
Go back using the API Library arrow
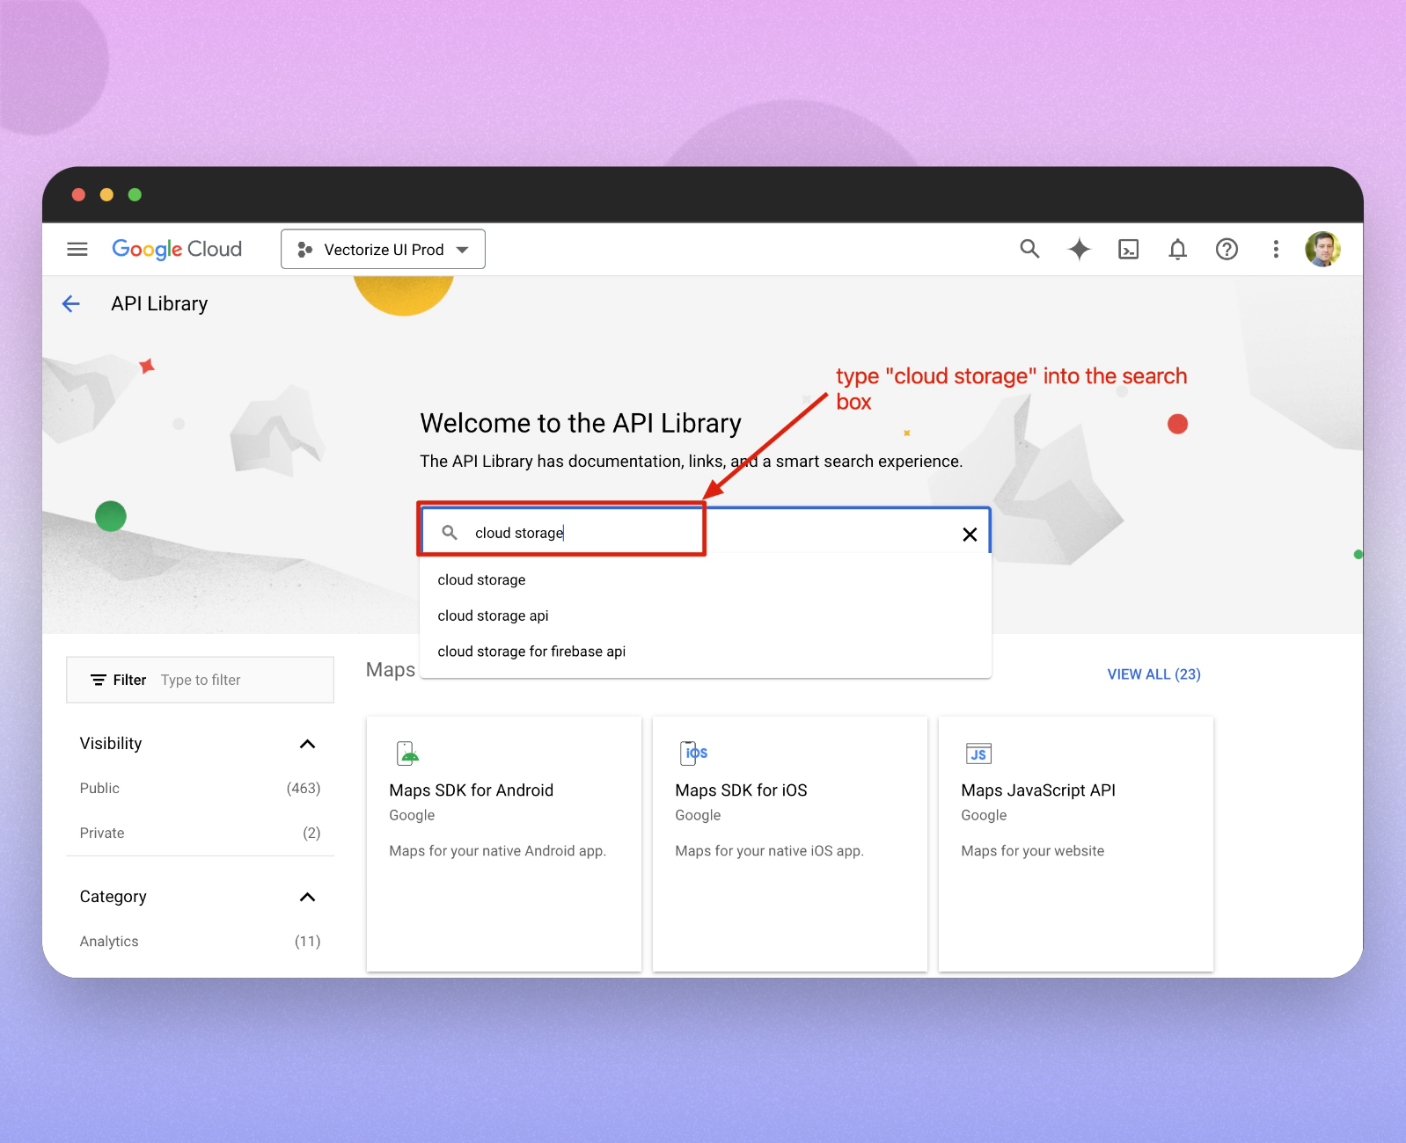(71, 304)
